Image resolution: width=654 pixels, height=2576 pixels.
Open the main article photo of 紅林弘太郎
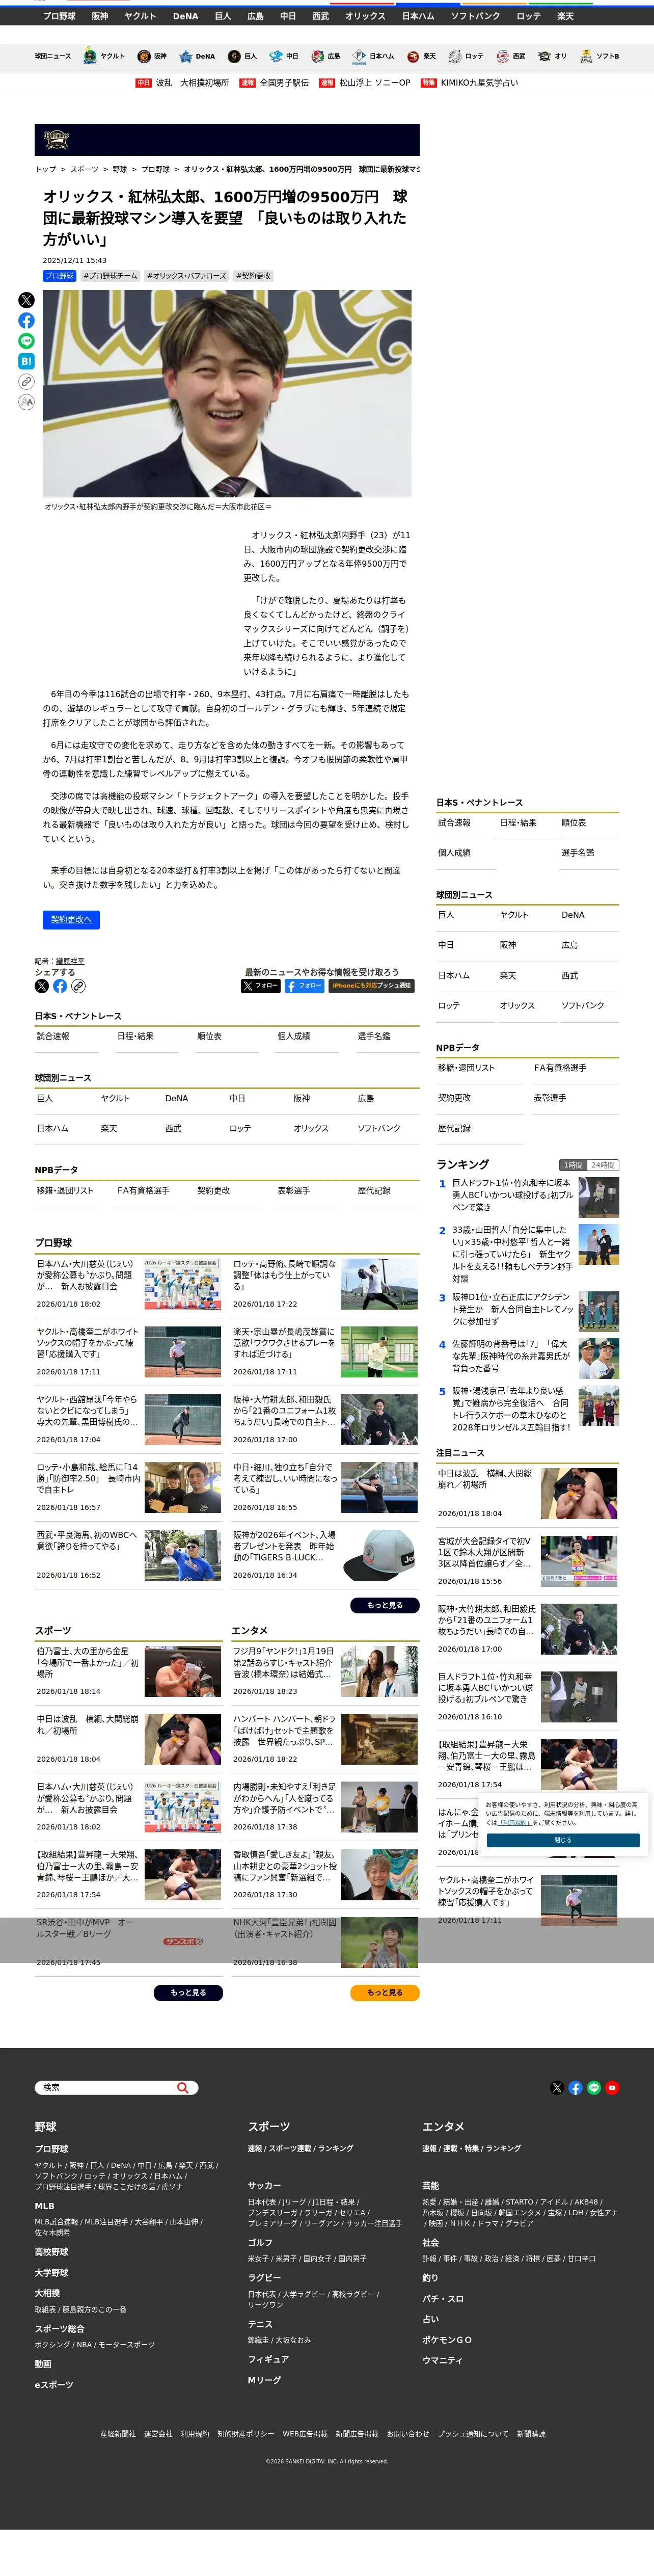click(x=227, y=394)
